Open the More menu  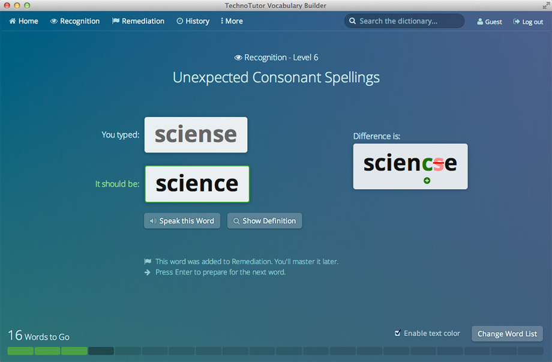coord(231,21)
